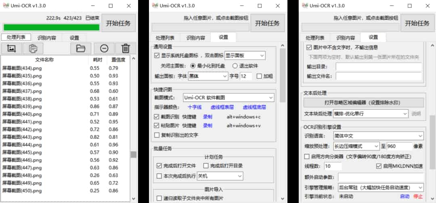The height and width of the screenshot is (203, 436).
Task: Click the 字号 input showing 12
Action: [x=246, y=76]
